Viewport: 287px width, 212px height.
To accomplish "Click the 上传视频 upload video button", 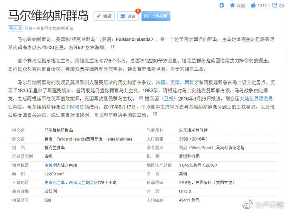I will click(156, 16).
